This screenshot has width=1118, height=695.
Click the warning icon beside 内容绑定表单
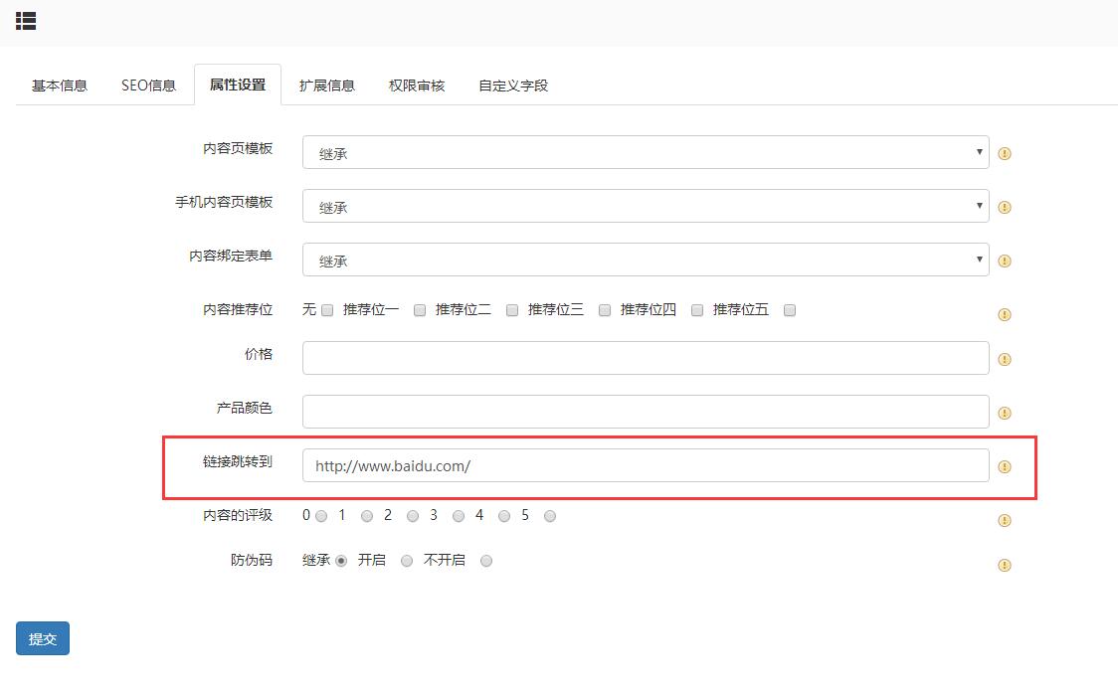tap(1004, 261)
